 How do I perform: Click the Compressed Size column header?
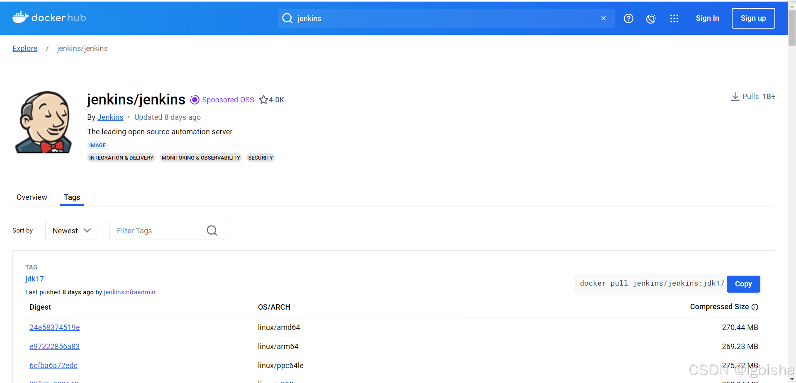pos(720,307)
